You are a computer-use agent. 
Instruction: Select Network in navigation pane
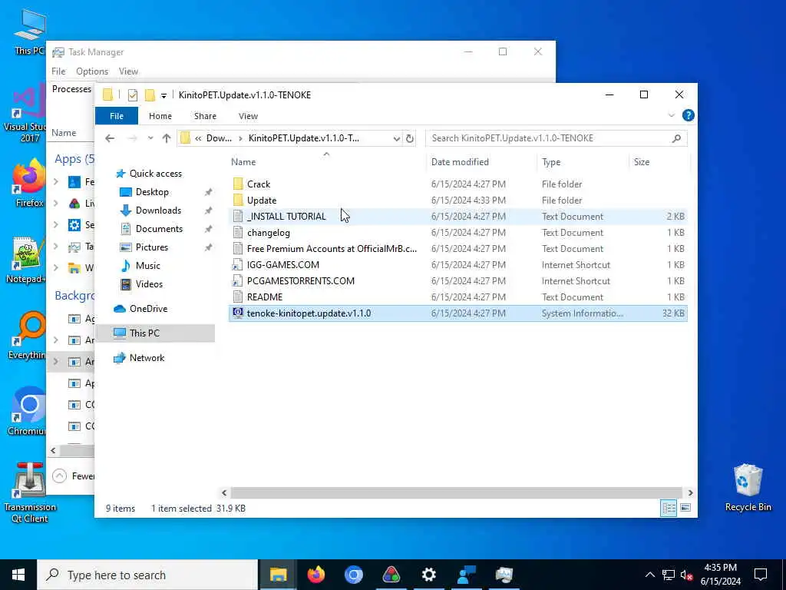coord(147,358)
